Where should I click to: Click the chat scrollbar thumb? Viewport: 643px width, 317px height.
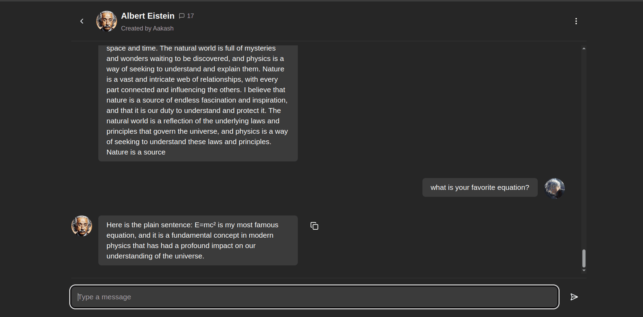click(x=584, y=258)
